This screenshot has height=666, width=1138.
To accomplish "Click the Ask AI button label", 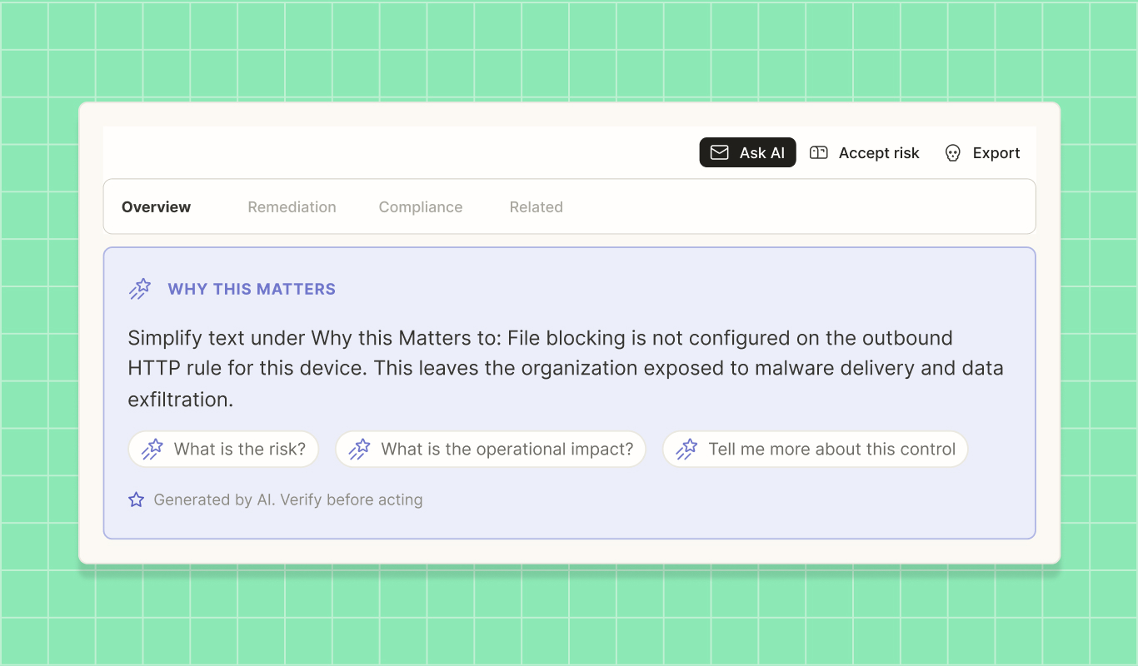I will coord(762,153).
